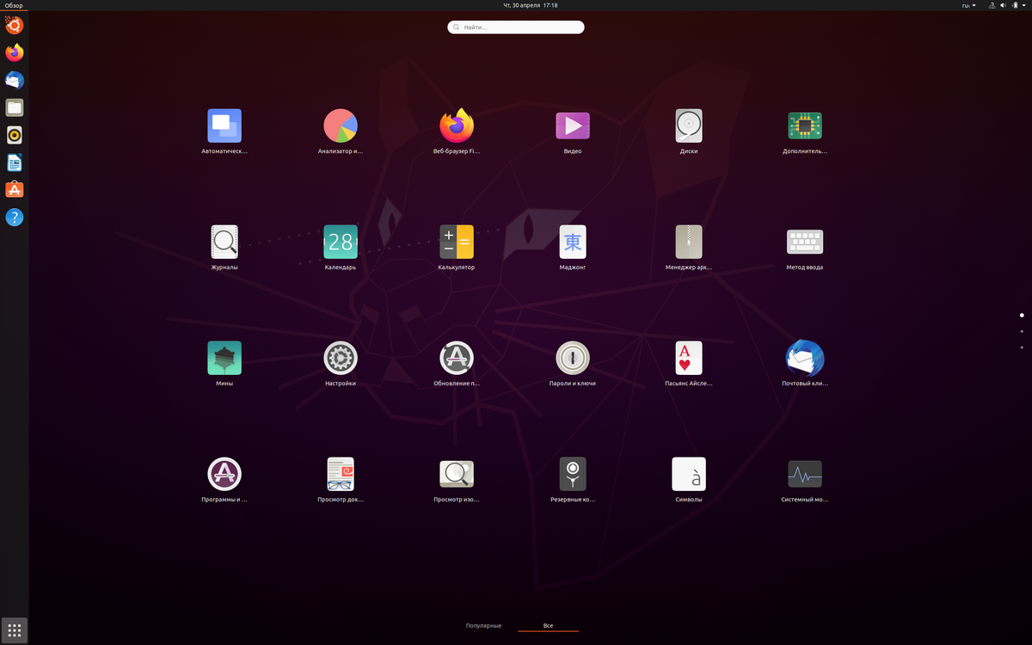
Task: Launch the System Monitor app
Action: (x=804, y=475)
